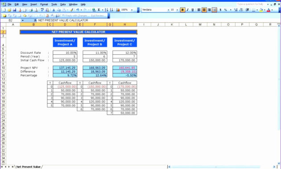This screenshot has width=281, height=169.
Task: Click in the Type a question for help box
Action: 251,4
